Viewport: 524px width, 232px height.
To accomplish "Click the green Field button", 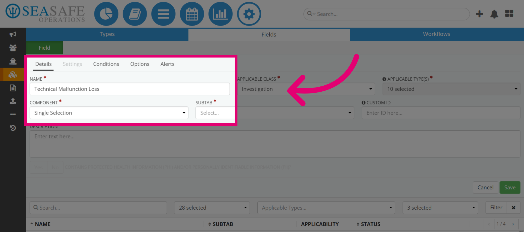I will pyautogui.click(x=44, y=48).
